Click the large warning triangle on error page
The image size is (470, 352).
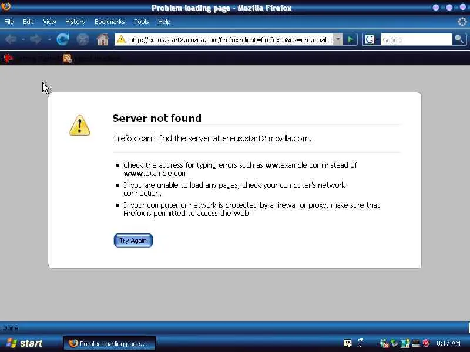coord(79,126)
